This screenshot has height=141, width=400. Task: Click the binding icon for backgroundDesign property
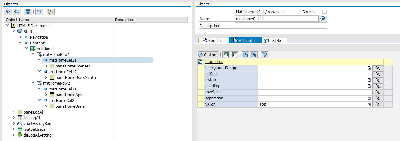point(378,68)
